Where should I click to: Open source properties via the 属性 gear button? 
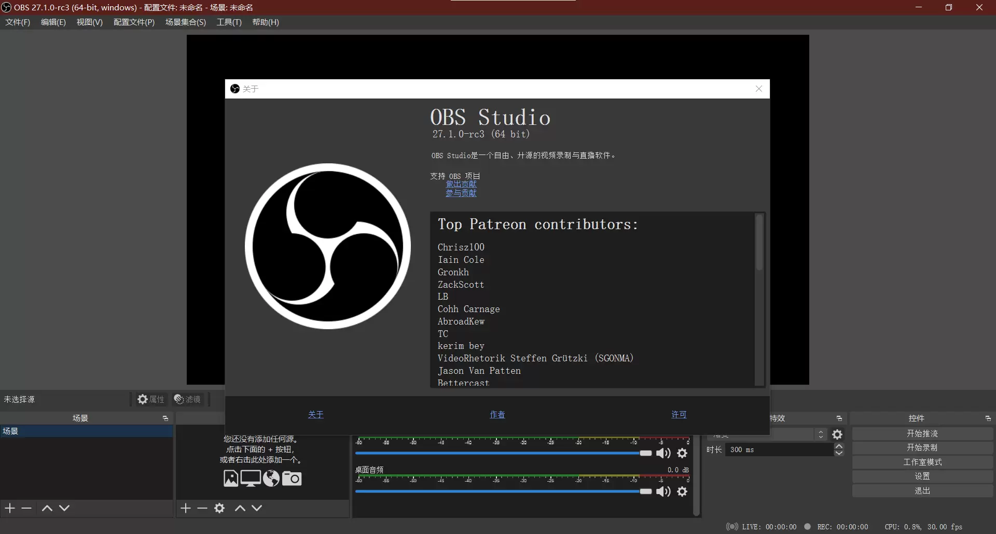pyautogui.click(x=151, y=399)
